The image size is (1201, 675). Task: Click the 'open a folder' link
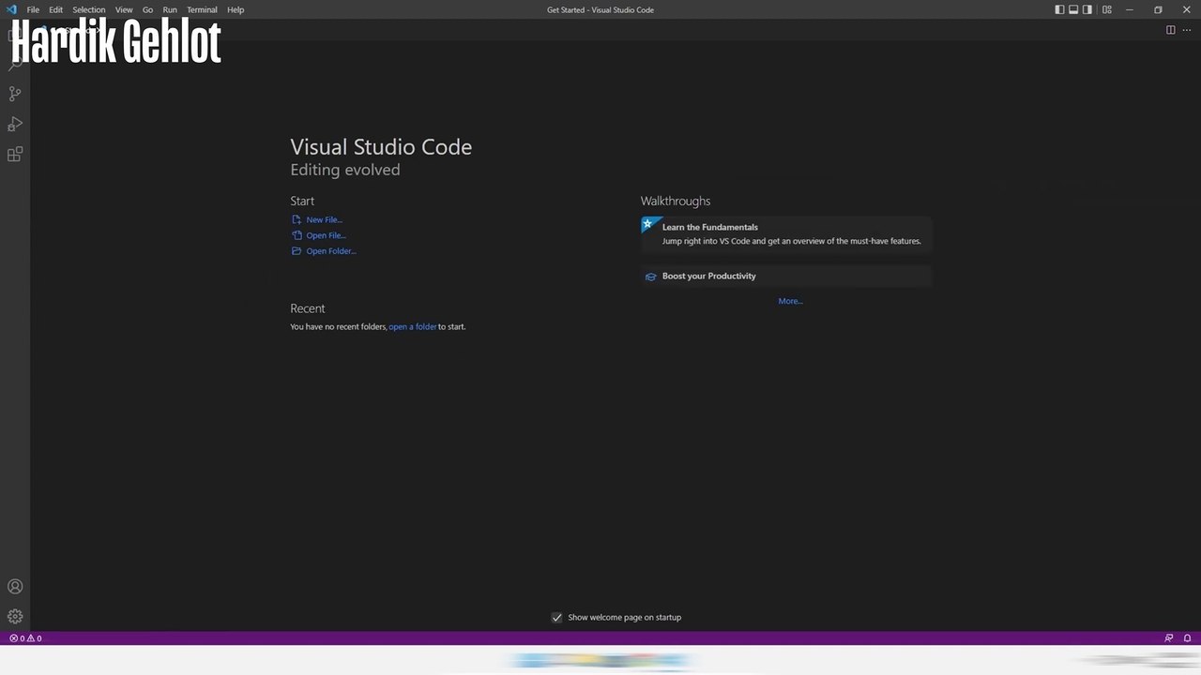coord(413,327)
